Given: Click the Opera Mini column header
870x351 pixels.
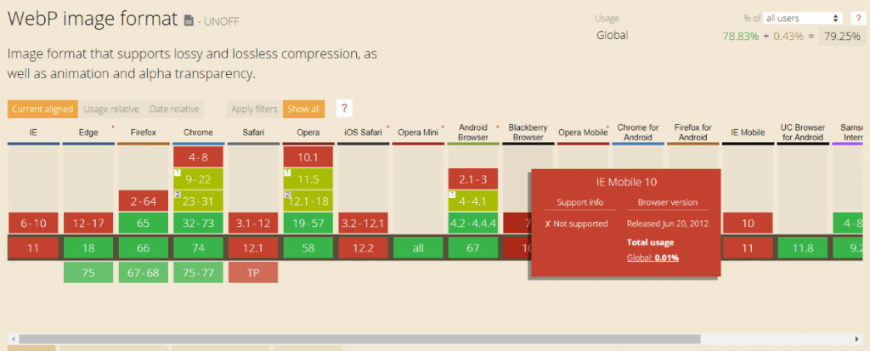Looking at the screenshot, I should pos(417,133).
